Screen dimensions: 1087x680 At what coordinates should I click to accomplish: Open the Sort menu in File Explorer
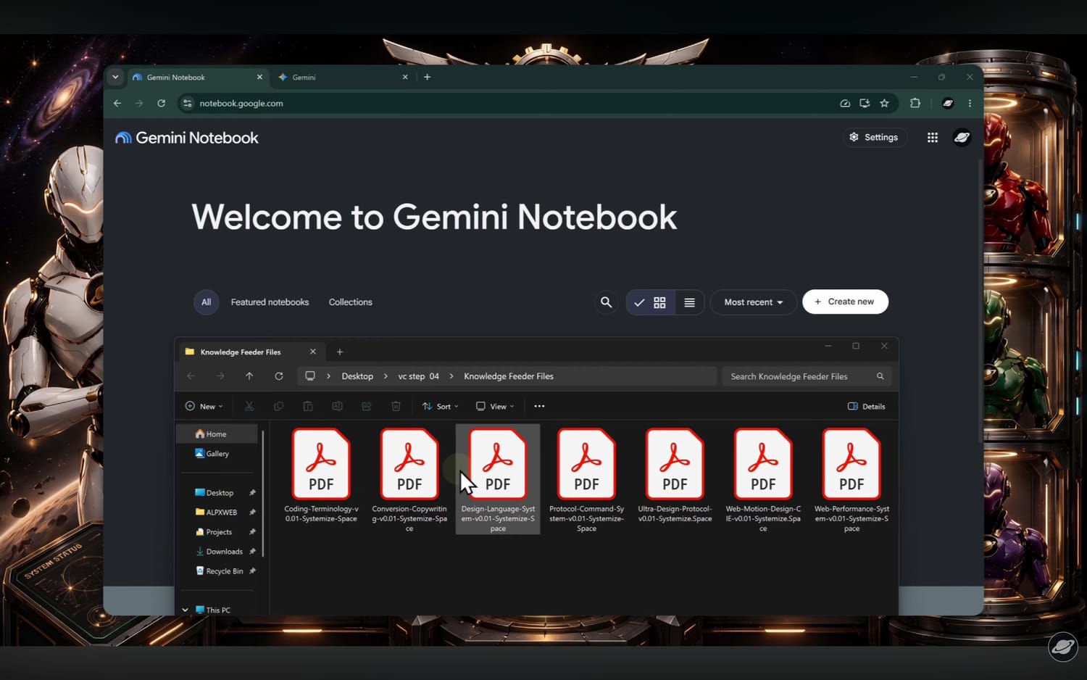[x=440, y=406]
